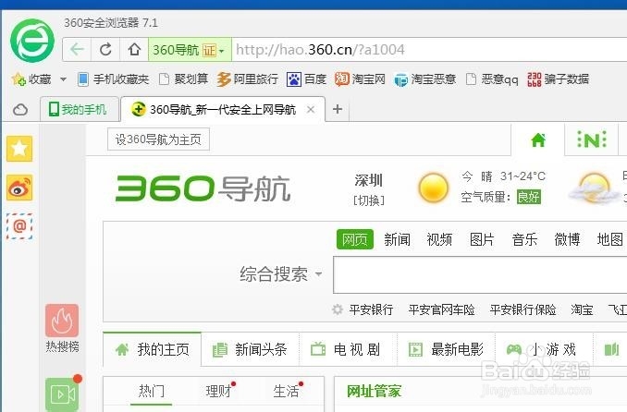Focus the address bar with hao.360.cn URL

pyautogui.click(x=429, y=50)
